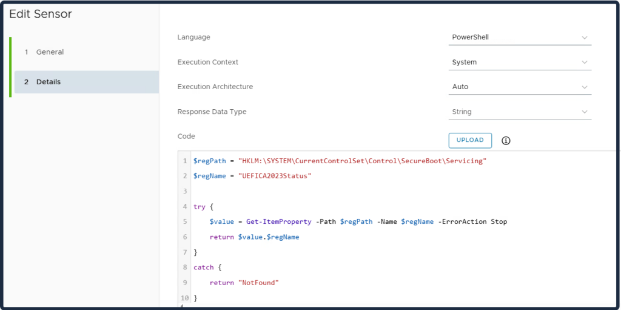Screen dimensions: 621x310
Task: Click line number 7 in editor gutter
Action: tap(185, 252)
